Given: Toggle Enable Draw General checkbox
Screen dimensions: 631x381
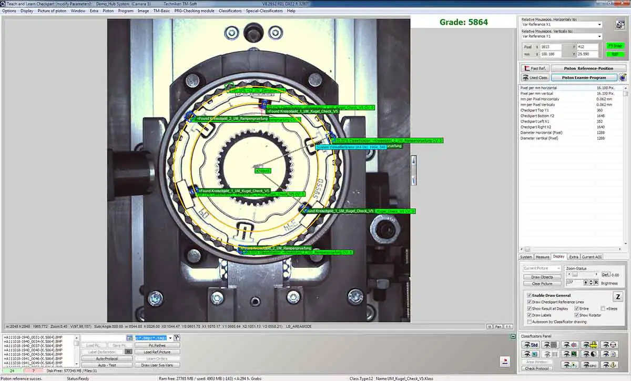Looking at the screenshot, I should pyautogui.click(x=530, y=295).
